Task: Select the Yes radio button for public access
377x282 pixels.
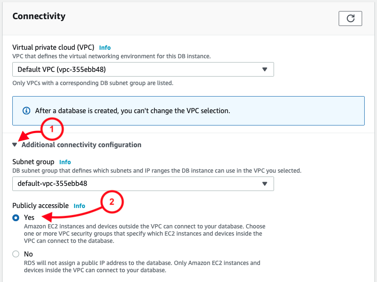Action: 16,217
